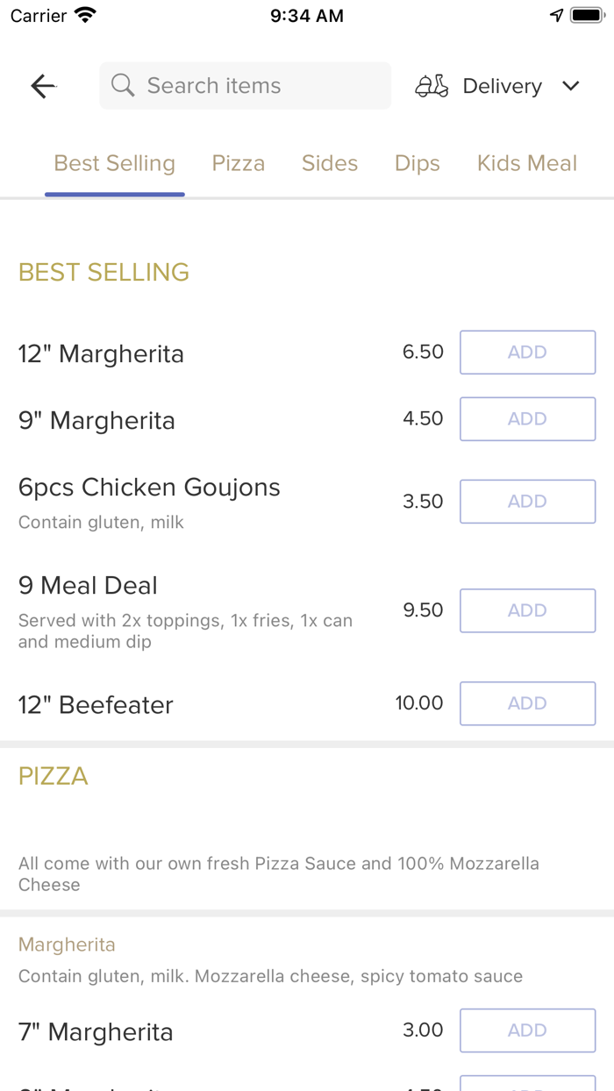Open the Kids Meal category

[x=526, y=162]
